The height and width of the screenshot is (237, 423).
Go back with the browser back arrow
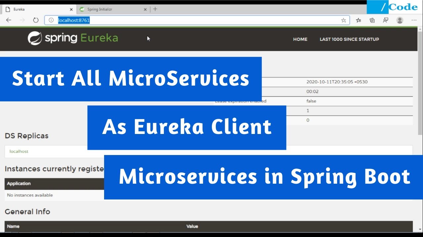coord(9,20)
